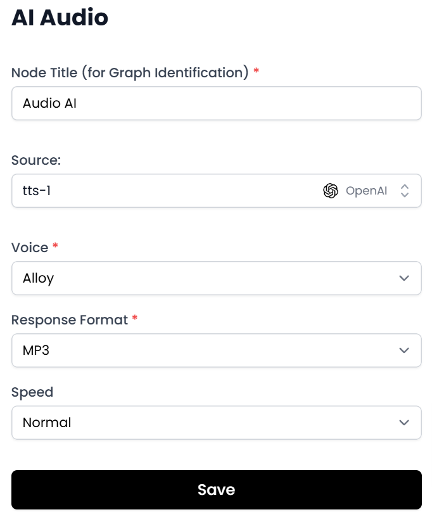
Task: Click the up-down arrows in Source selector
Action: click(x=405, y=191)
